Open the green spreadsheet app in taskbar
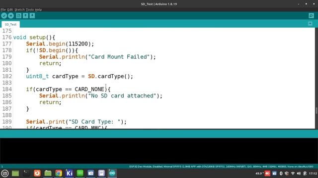 tap(80, 173)
